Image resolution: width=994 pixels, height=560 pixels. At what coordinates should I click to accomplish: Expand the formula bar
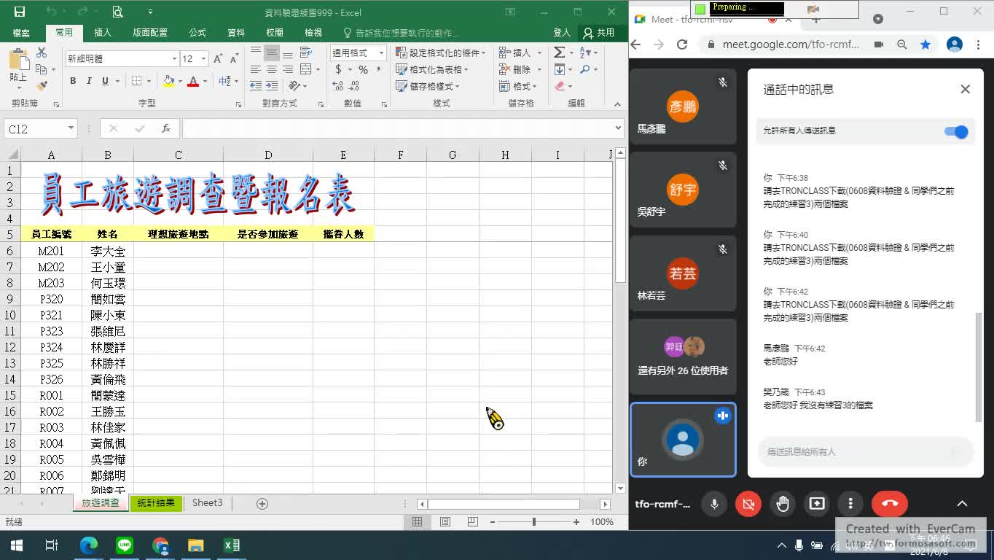[x=618, y=128]
